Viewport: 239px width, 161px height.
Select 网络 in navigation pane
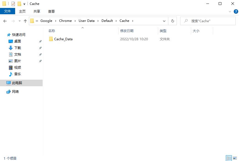coord(15,92)
